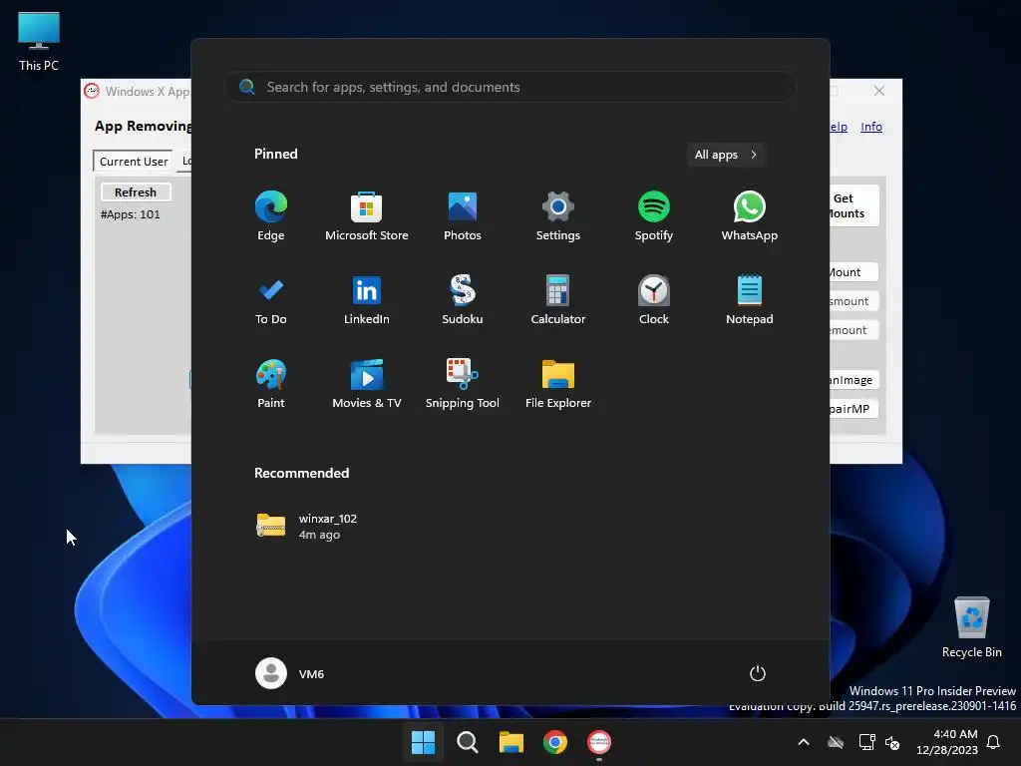Select the This PC desktop icon
Screen dimensions: 1021x766
tap(39, 42)
